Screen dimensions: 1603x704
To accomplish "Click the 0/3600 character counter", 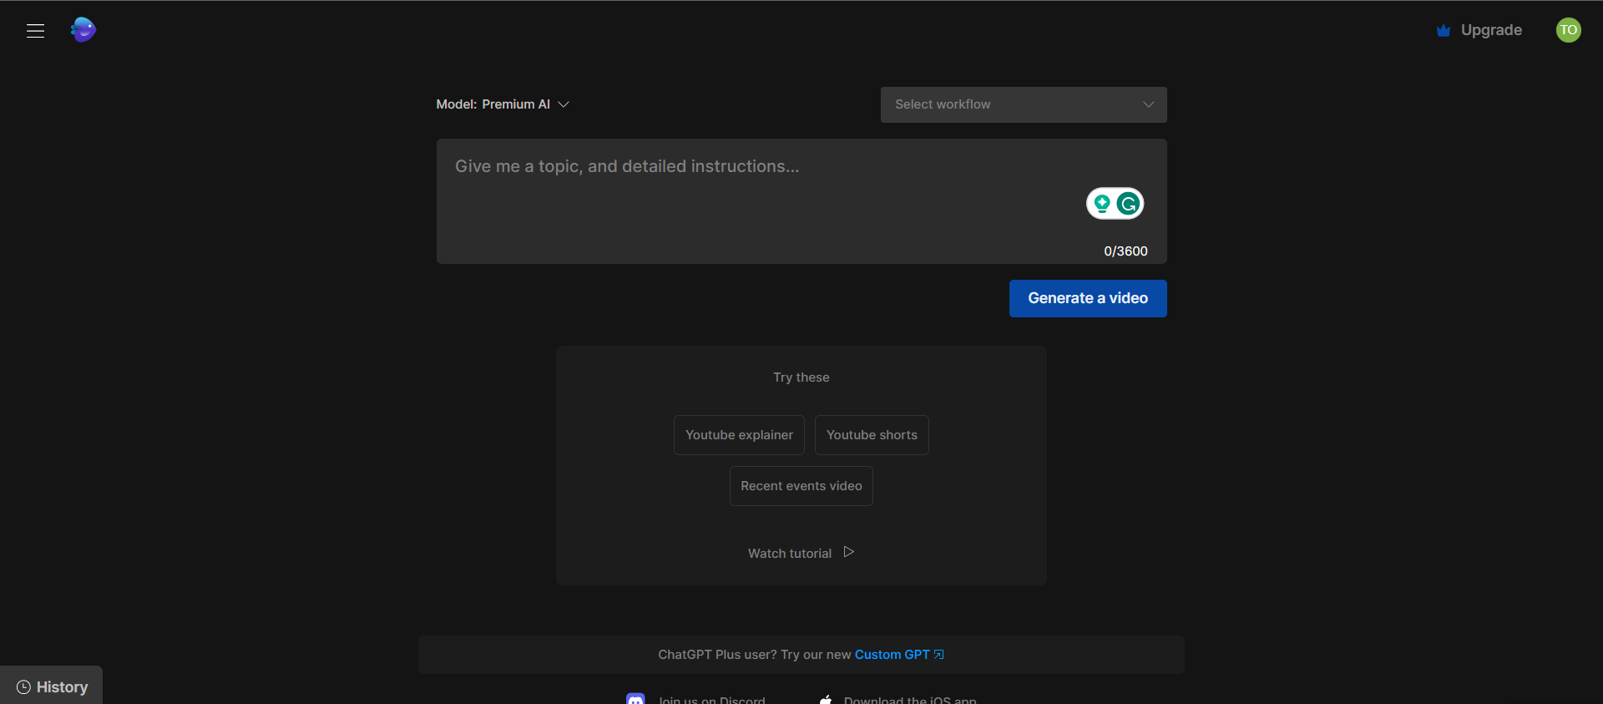I will tap(1125, 251).
